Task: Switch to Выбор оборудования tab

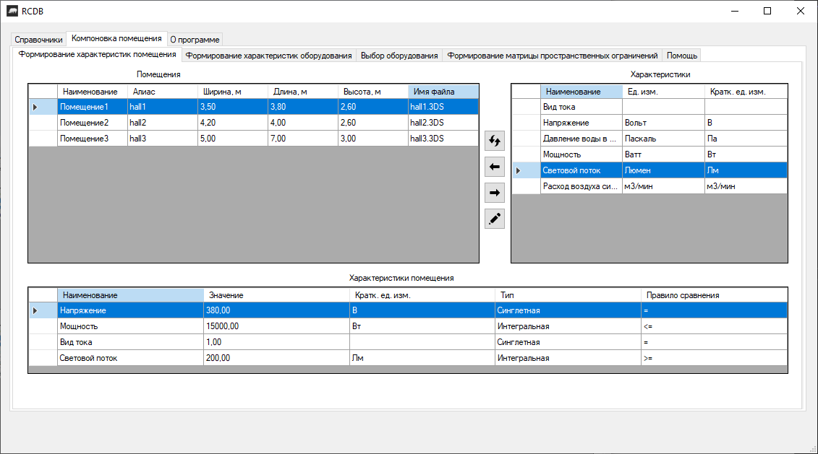Action: tap(399, 56)
